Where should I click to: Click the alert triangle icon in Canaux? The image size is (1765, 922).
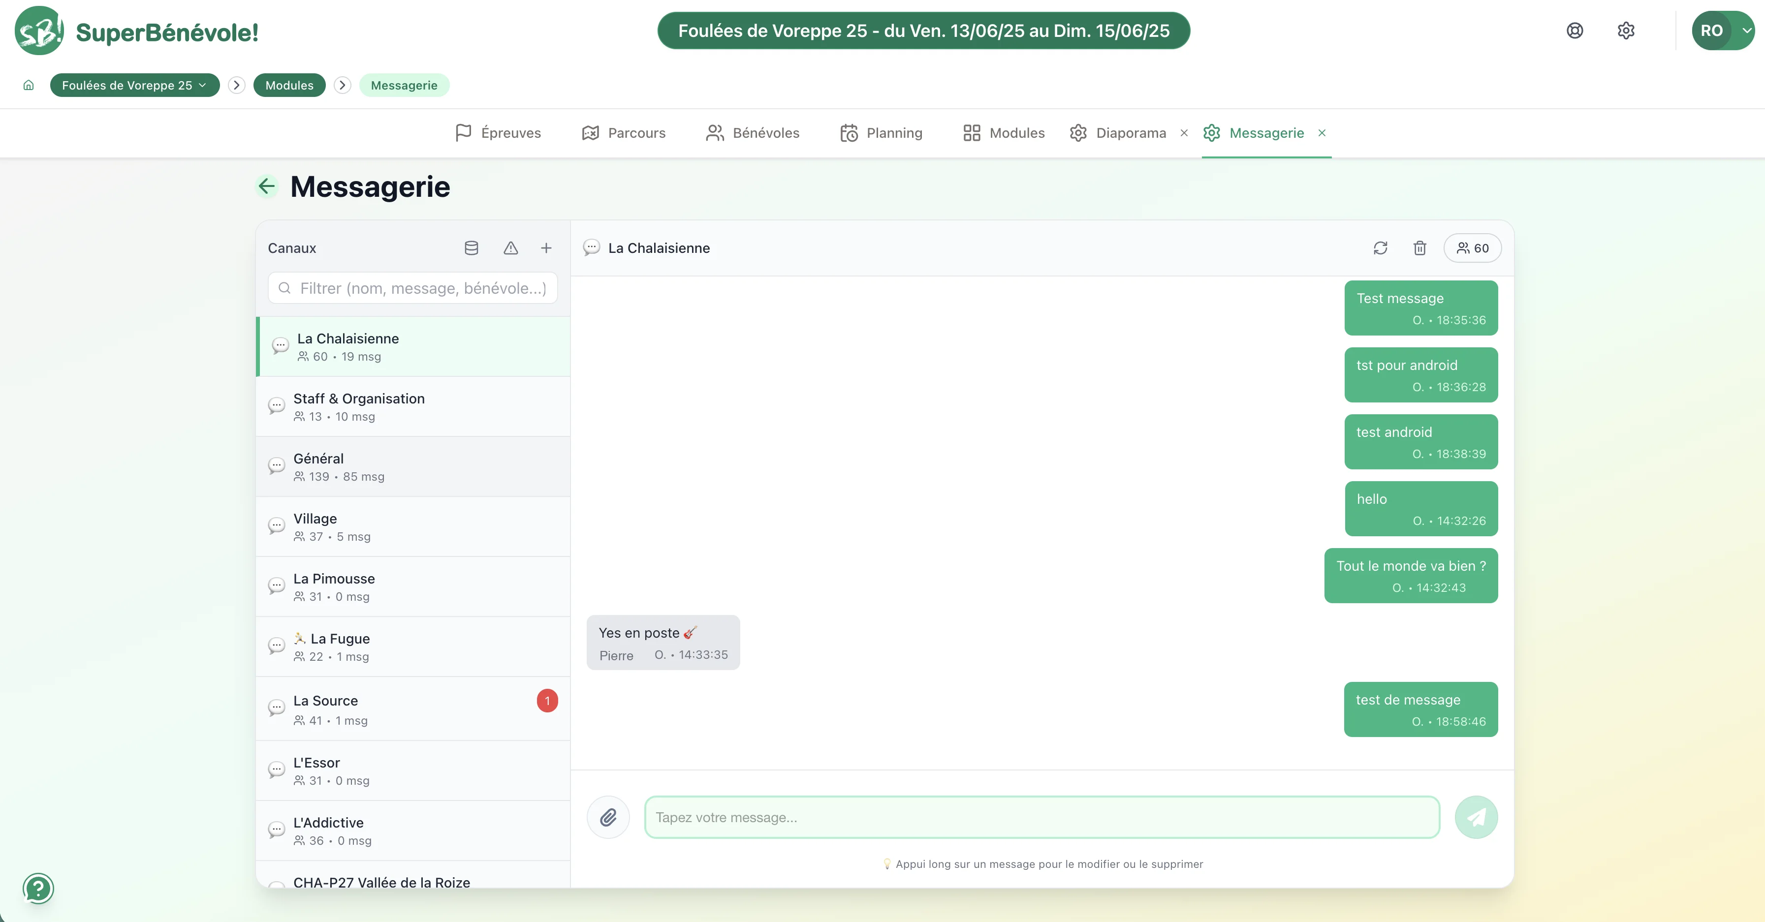510,248
